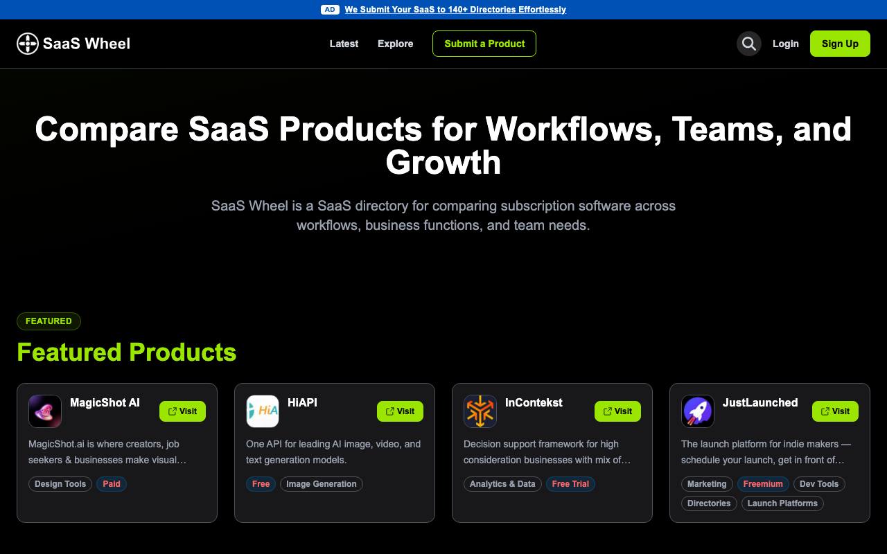
Task: Select the Free Trial tag
Action: point(570,484)
